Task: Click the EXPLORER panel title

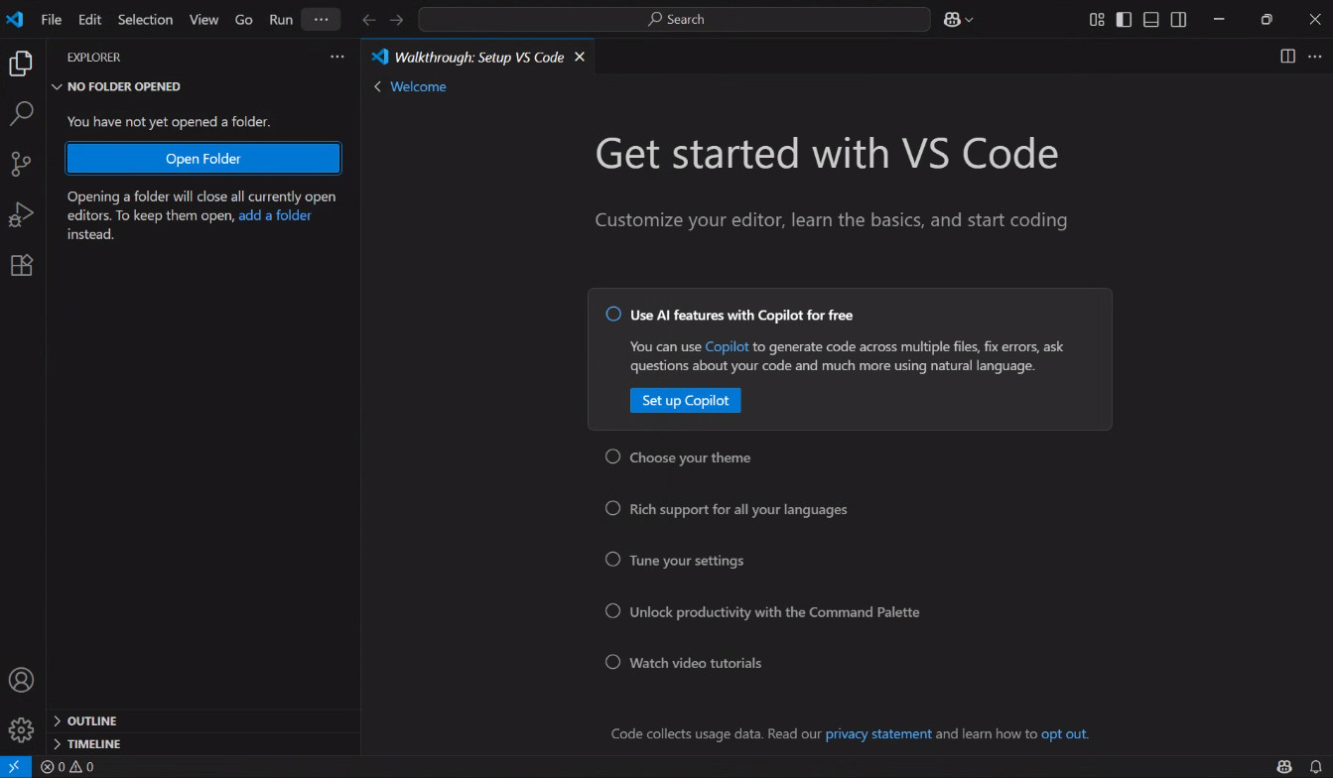Action: pyautogui.click(x=93, y=57)
